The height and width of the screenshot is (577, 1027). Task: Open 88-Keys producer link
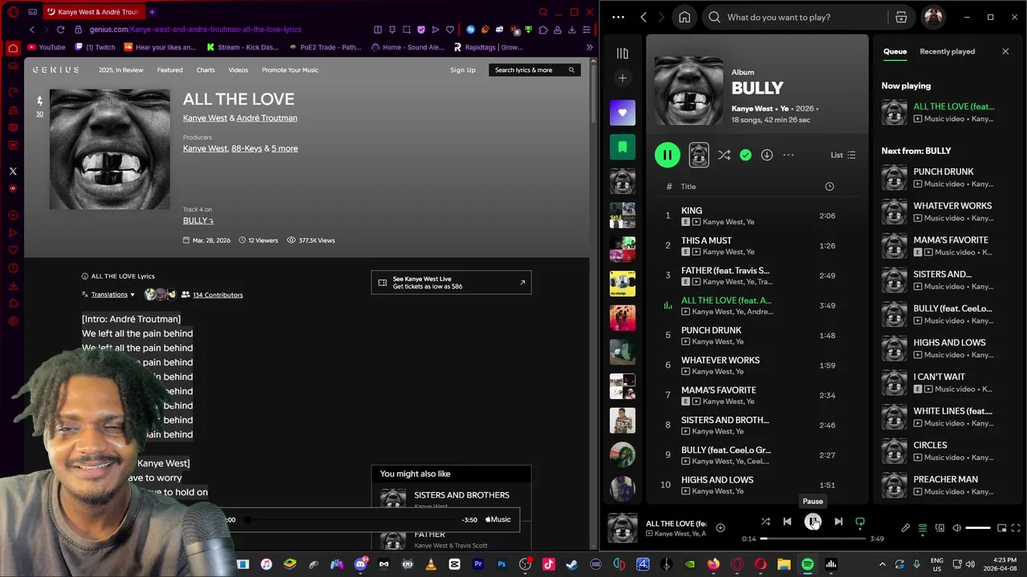pos(246,148)
